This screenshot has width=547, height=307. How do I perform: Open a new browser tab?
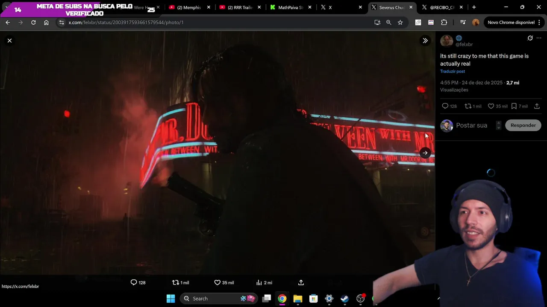pos(474,7)
